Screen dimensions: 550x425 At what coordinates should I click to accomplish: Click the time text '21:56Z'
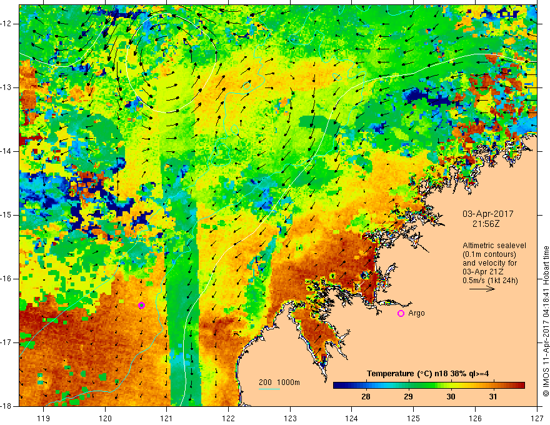[x=486, y=223]
